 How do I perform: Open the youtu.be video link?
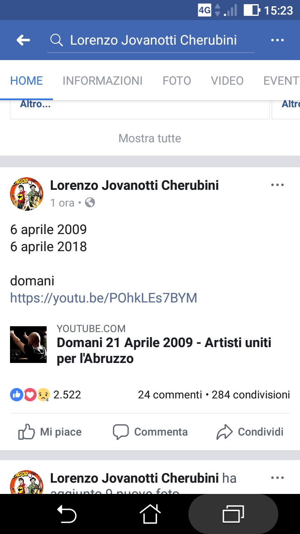pos(103,298)
